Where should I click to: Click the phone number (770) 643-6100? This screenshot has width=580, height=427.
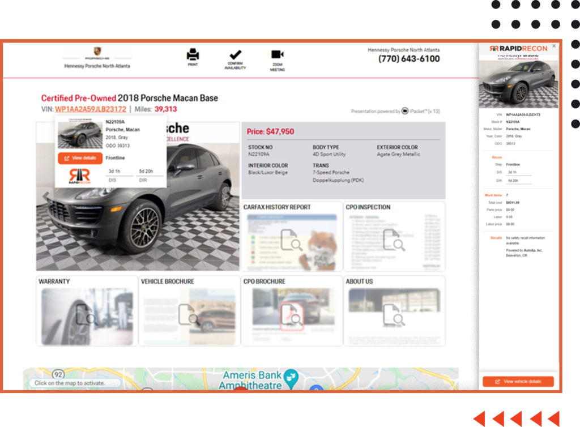409,59
